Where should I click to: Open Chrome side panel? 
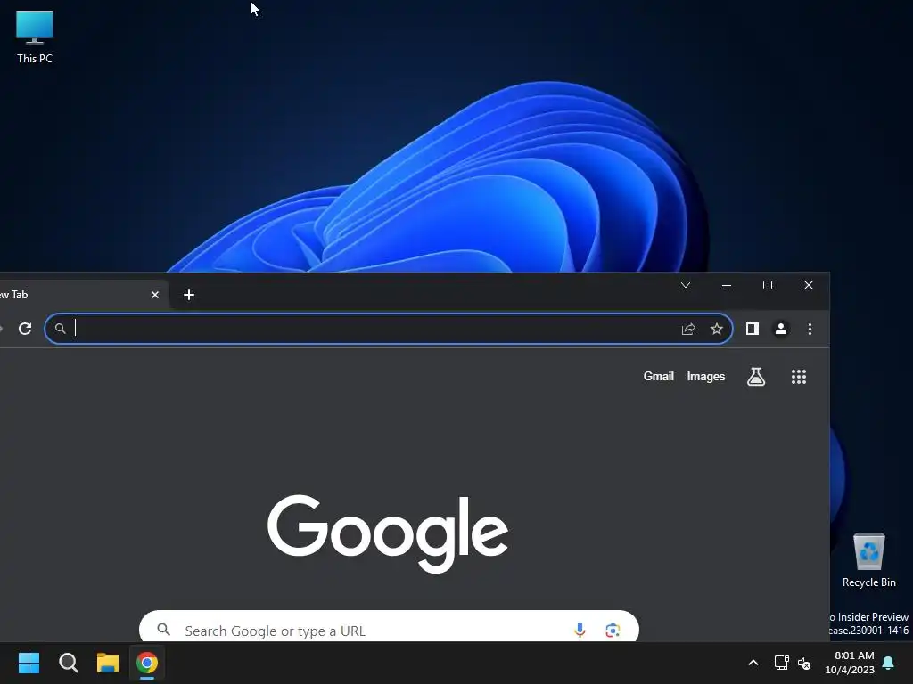(753, 329)
